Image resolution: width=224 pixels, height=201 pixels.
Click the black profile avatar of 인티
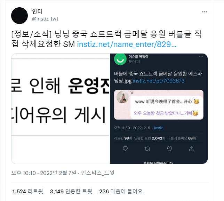tap(19, 16)
